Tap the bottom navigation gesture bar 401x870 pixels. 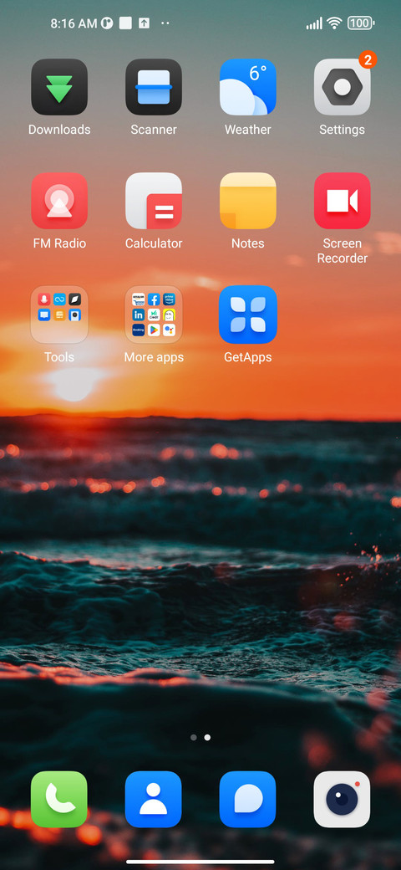200,862
